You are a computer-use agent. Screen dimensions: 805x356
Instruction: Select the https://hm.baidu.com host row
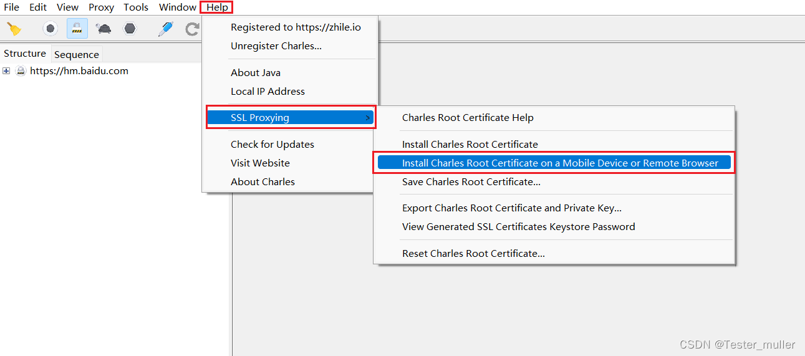(79, 71)
